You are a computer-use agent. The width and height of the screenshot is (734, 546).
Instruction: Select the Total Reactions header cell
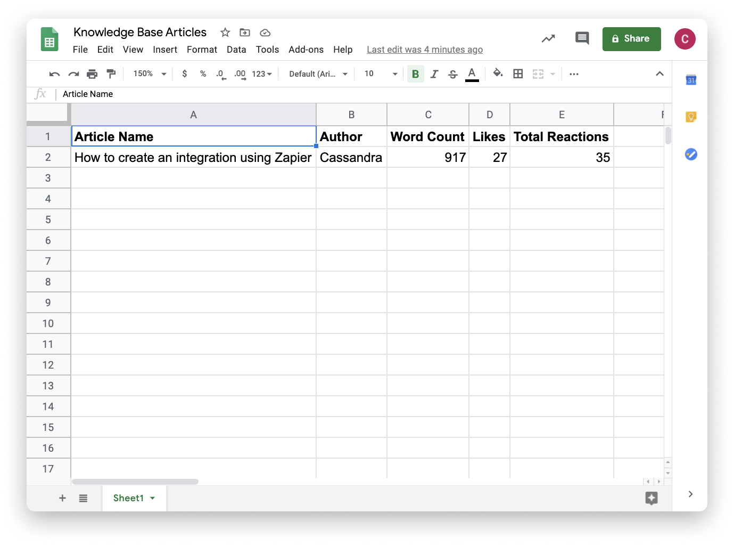(x=562, y=136)
